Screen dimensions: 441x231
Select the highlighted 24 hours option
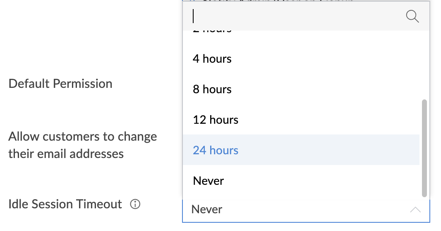216,150
